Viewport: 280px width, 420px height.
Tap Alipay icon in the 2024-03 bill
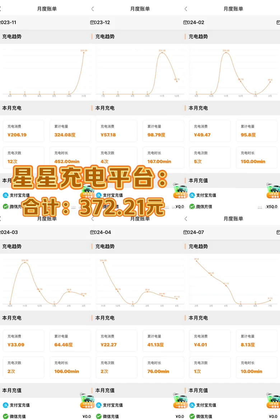pos(5,405)
